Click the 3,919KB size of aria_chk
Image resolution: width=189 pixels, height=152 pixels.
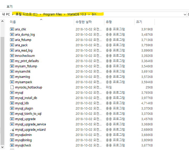click(147, 29)
